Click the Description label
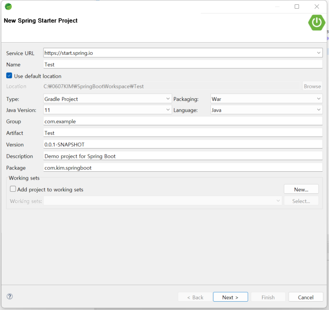Screen dimensions: 329x310 click(x=20, y=156)
